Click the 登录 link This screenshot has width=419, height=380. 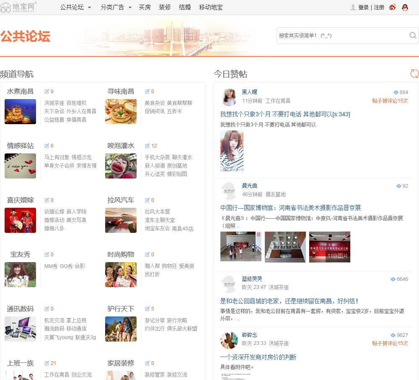tap(363, 8)
